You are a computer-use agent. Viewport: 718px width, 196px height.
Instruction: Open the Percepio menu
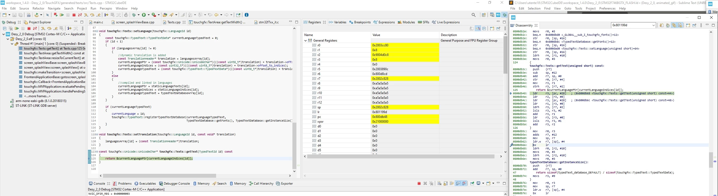click(106, 9)
